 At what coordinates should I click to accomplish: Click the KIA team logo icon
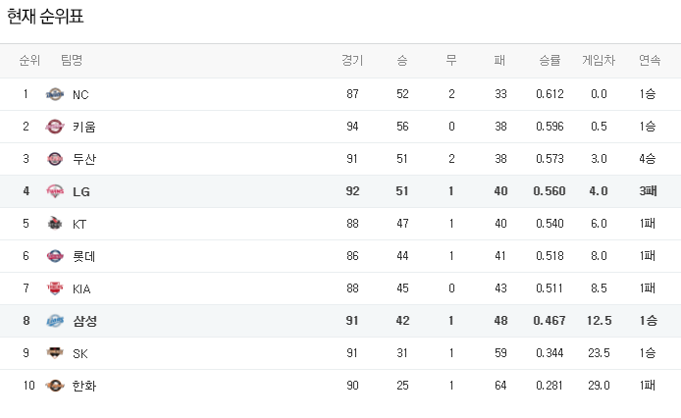pos(55,288)
